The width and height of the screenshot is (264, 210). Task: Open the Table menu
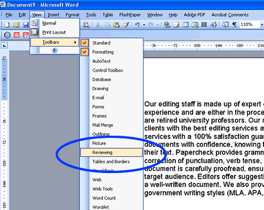tap(108, 15)
